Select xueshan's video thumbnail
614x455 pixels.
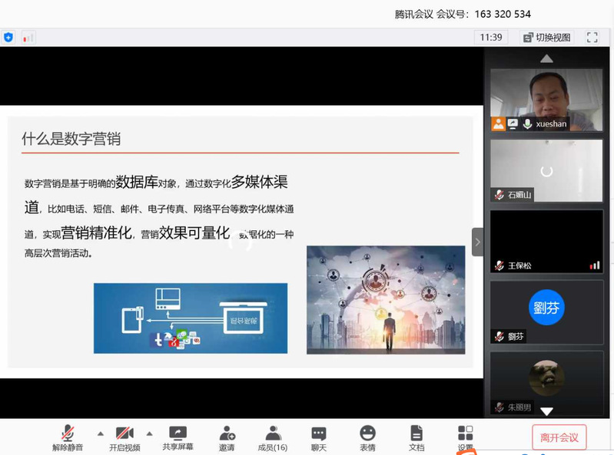click(546, 100)
